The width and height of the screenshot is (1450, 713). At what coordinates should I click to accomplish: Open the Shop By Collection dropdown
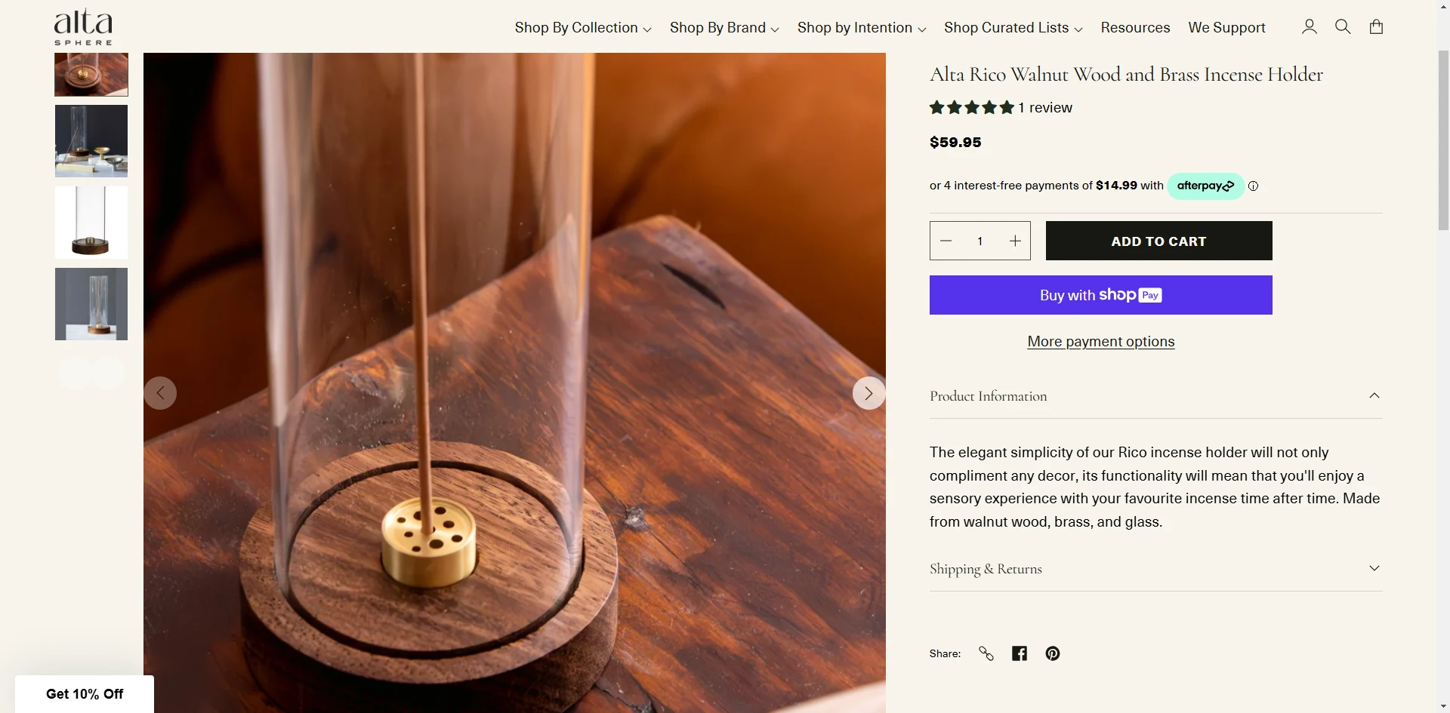coord(582,27)
